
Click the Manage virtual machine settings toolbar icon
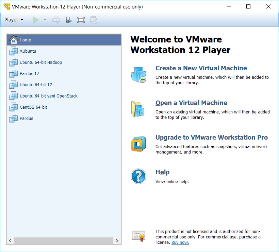pyautogui.click(x=68, y=20)
